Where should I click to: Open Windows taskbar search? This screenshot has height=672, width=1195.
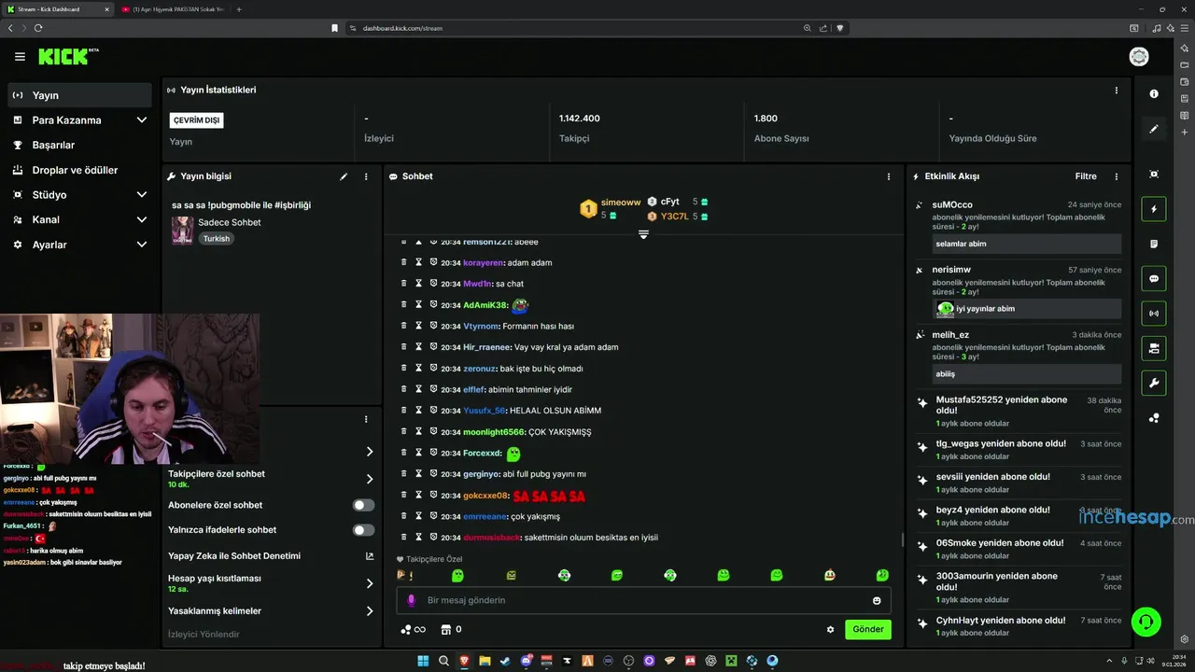[x=443, y=661]
